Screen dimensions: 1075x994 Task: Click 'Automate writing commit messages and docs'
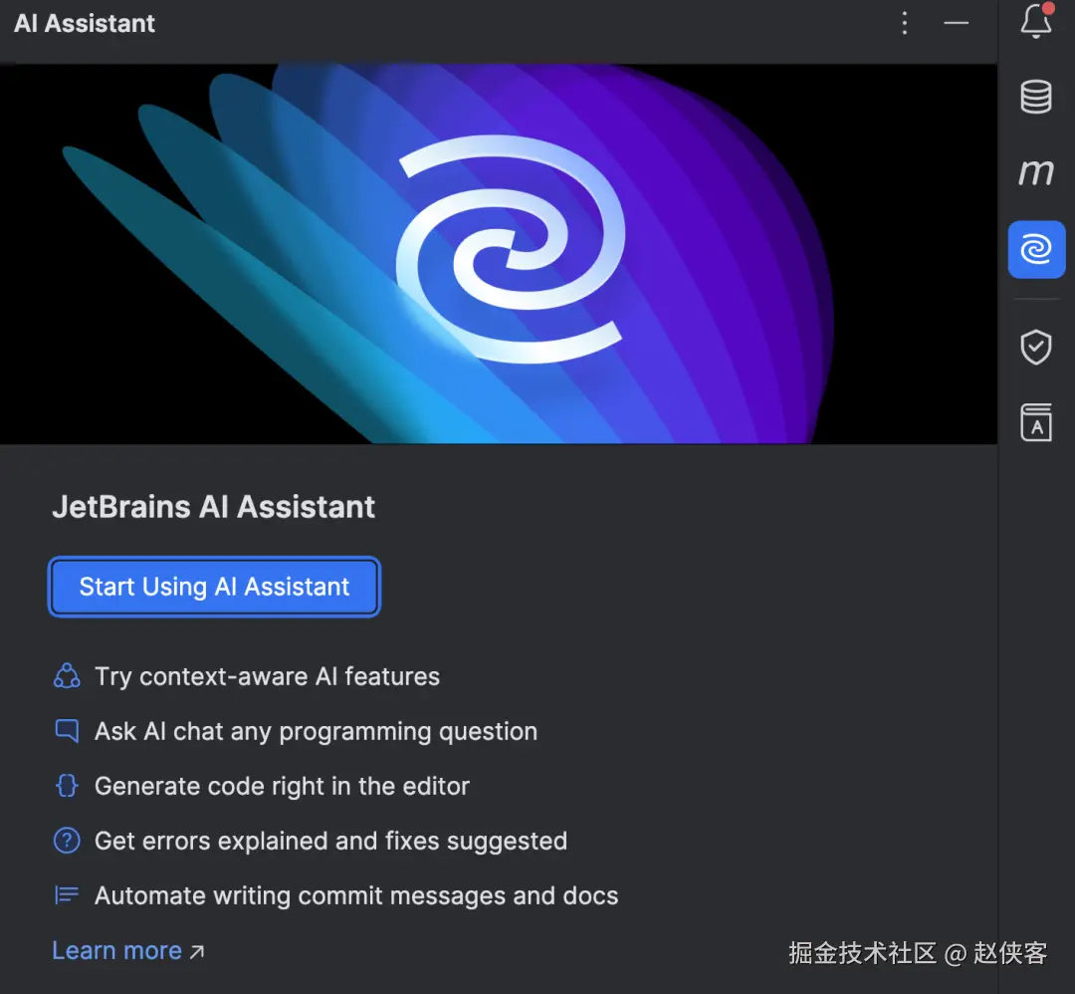pyautogui.click(x=355, y=896)
